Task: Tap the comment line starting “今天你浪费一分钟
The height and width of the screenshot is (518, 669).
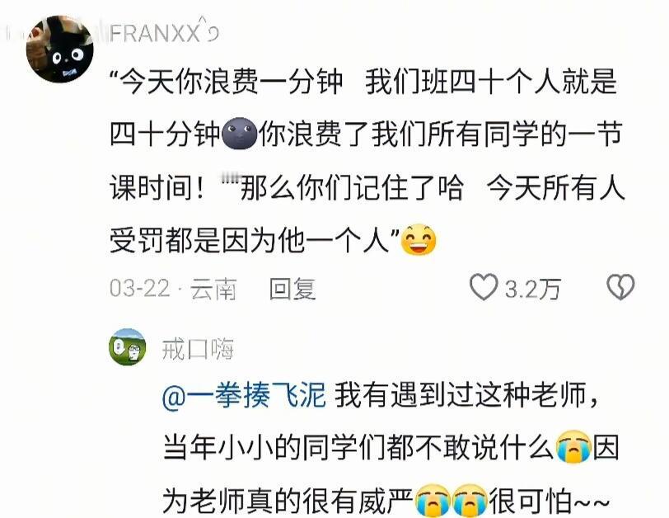Action: (363, 81)
